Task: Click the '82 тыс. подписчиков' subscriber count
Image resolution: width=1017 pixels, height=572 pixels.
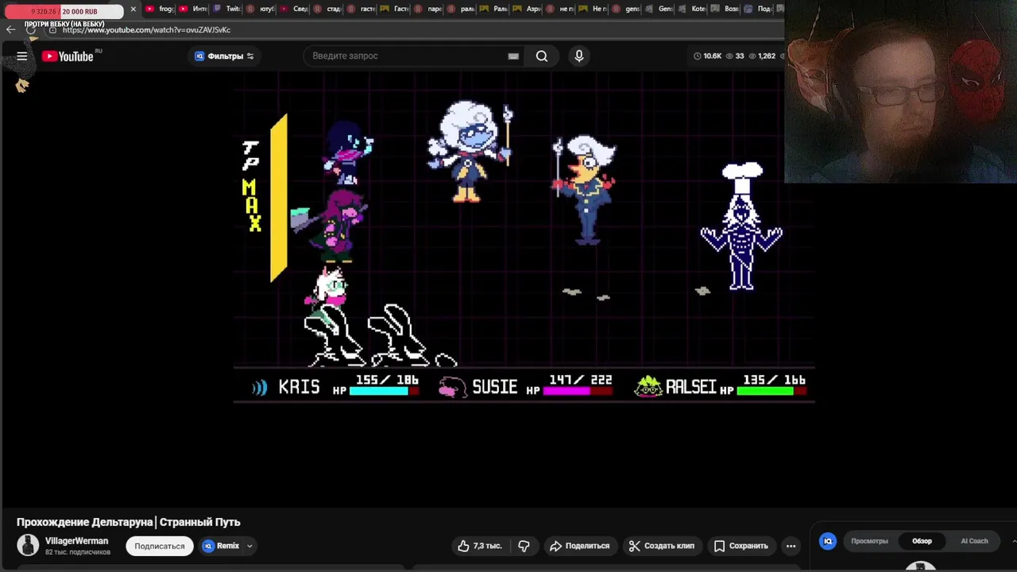Action: point(78,552)
